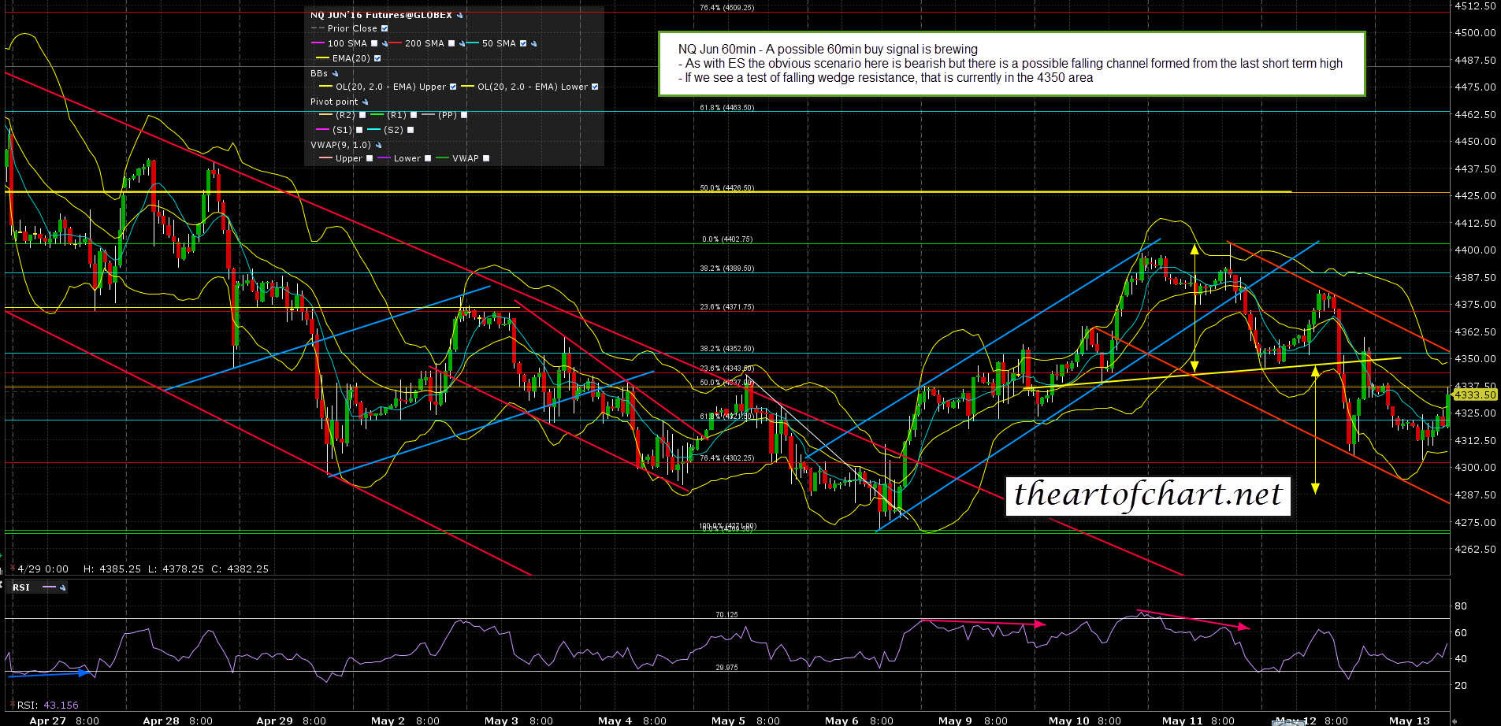This screenshot has width=1501, height=726.
Task: Disable the EMA(20) checkbox
Action: tap(377, 59)
